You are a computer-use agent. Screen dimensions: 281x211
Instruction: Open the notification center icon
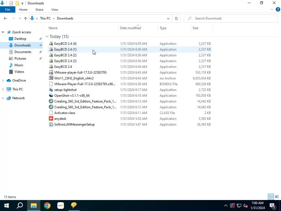(272, 206)
